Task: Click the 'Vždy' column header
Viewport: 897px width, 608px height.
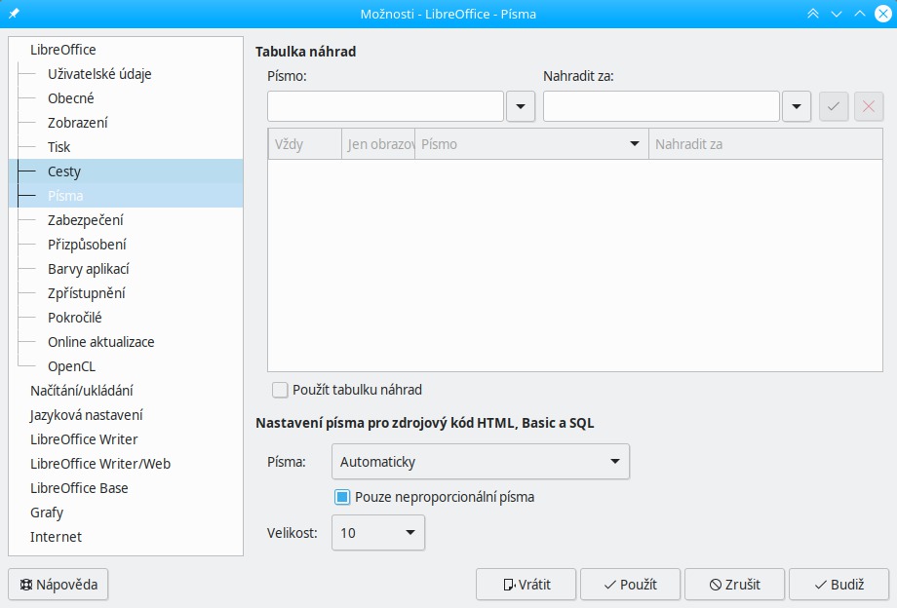Action: click(x=305, y=144)
